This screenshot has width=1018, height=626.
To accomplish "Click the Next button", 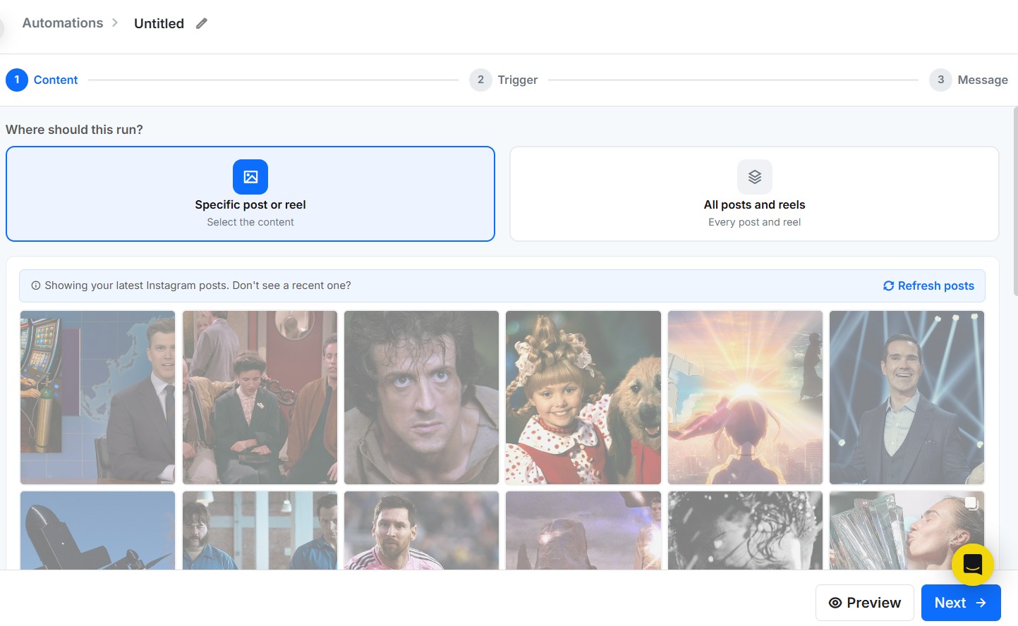I will point(961,603).
